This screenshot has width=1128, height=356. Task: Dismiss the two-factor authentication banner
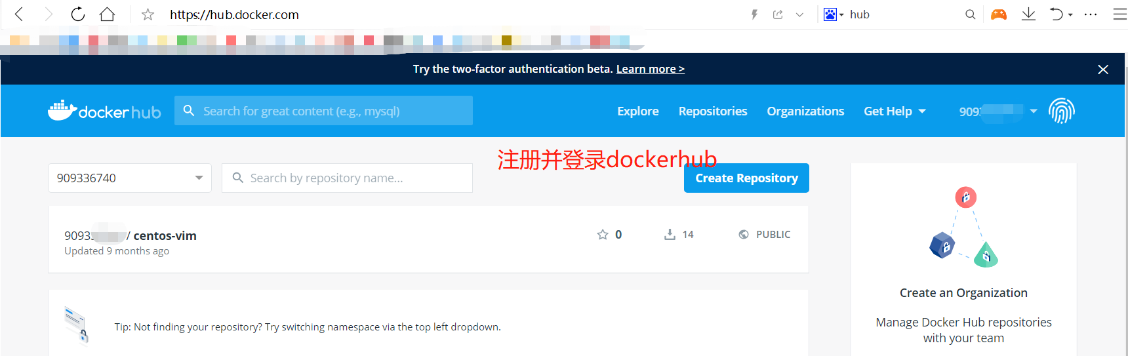[x=1103, y=69]
